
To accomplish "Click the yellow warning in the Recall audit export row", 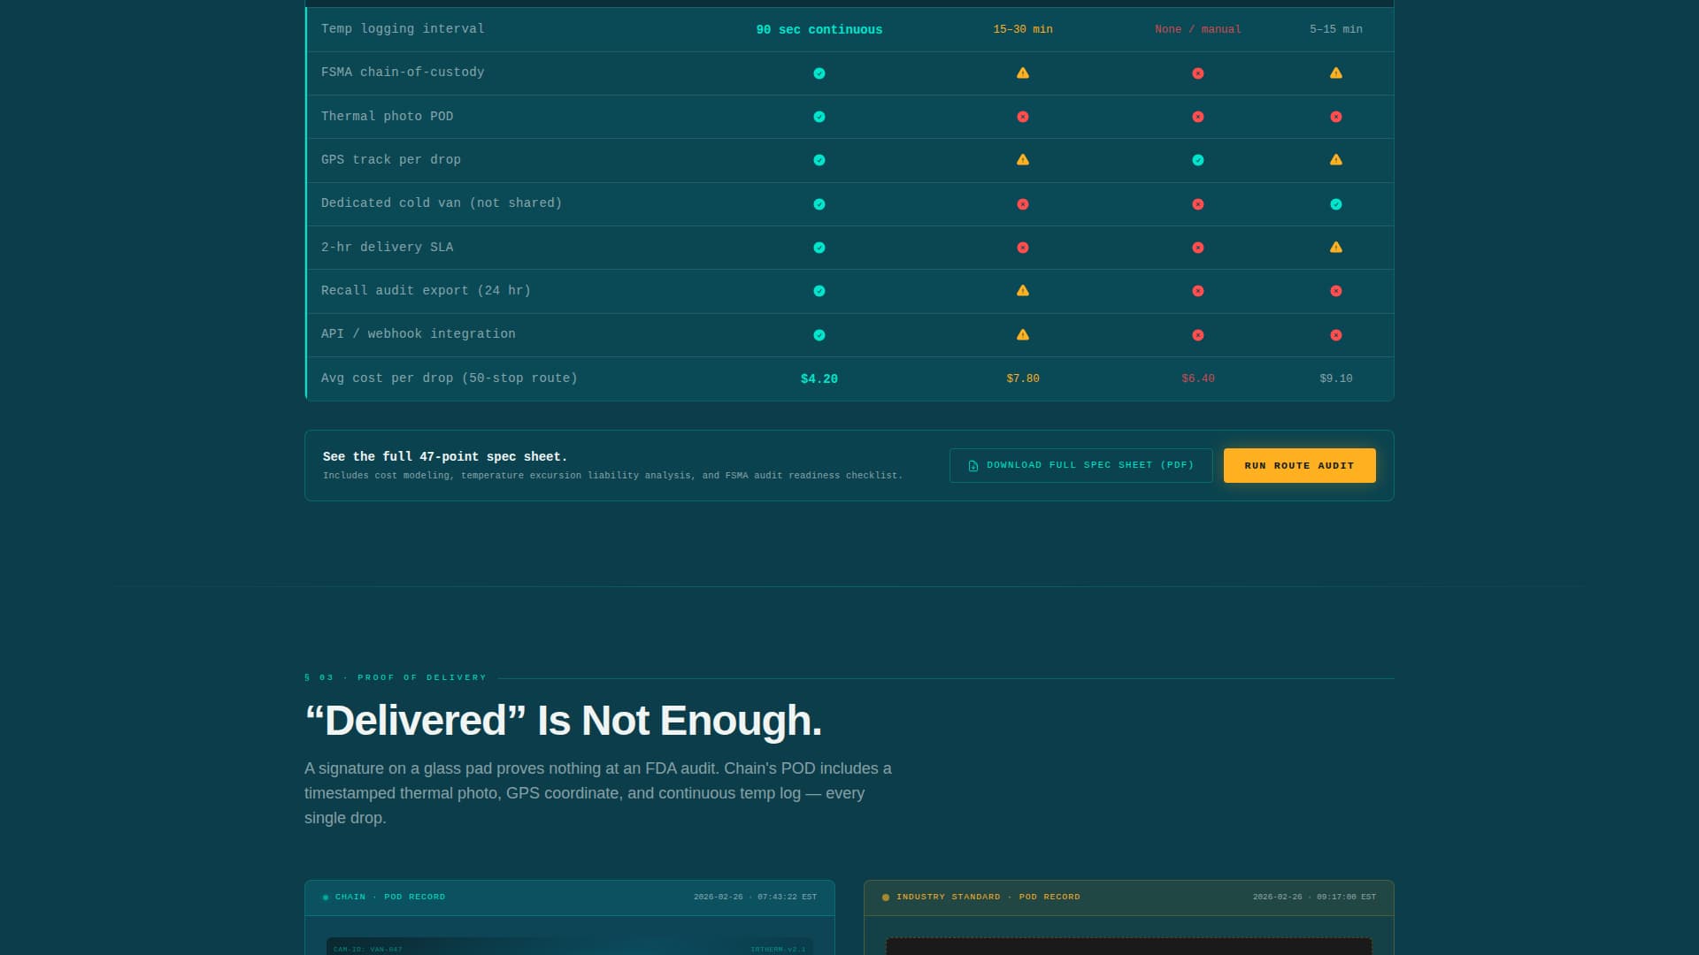I will (1022, 291).
